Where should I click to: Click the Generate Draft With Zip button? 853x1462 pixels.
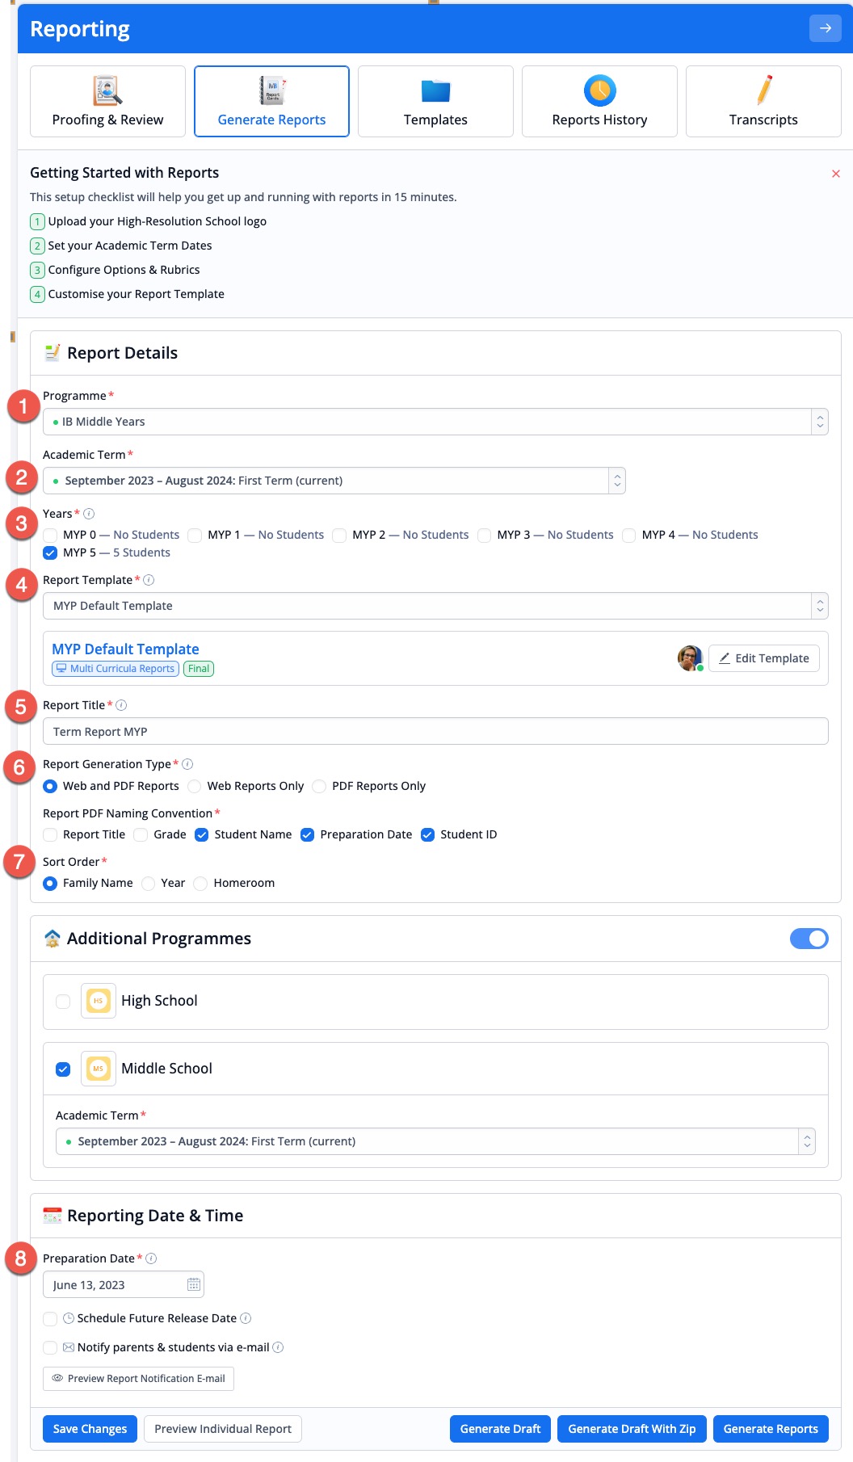[632, 1429]
